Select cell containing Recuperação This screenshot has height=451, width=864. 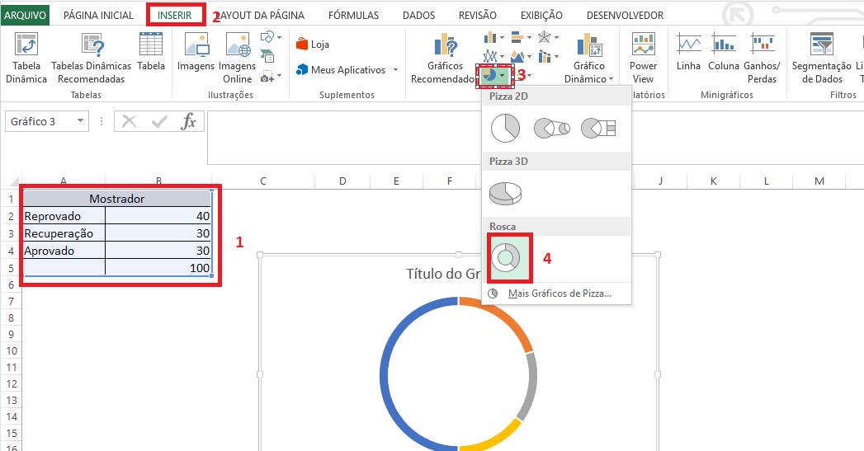[64, 233]
